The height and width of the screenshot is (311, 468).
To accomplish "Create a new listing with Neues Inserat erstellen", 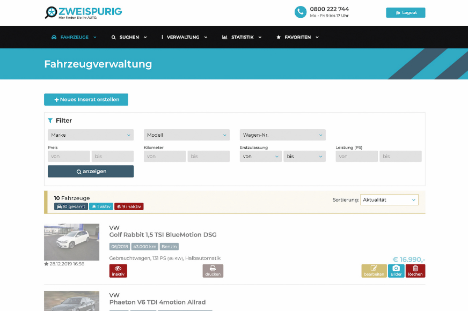I will coord(86,100).
